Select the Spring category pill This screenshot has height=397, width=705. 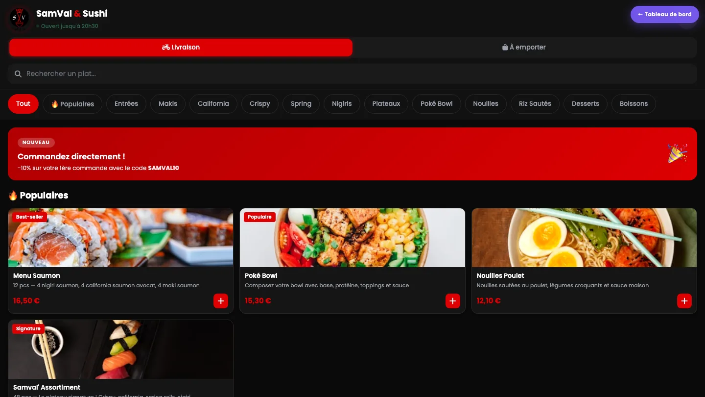[x=301, y=104]
